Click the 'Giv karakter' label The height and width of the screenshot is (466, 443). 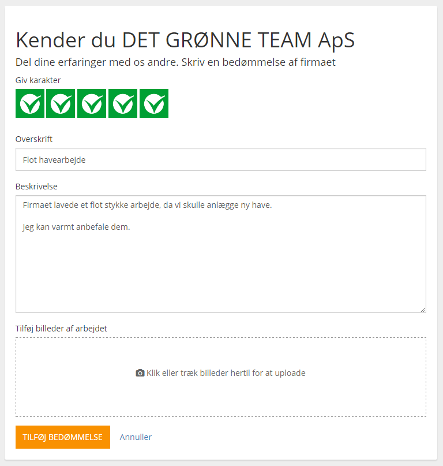coord(38,80)
